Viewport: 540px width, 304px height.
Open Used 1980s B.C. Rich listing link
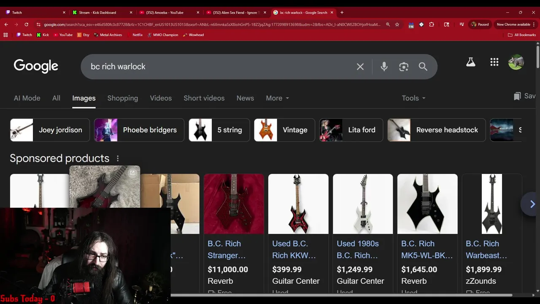coord(358,250)
